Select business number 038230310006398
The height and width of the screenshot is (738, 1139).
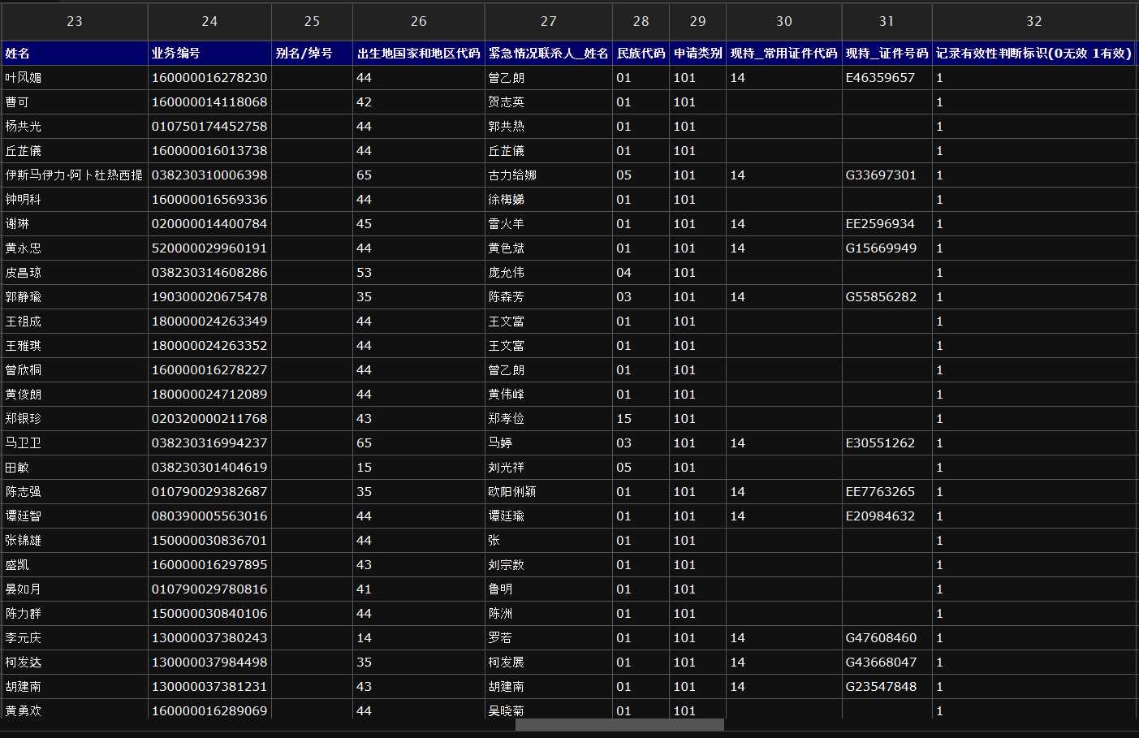point(209,175)
